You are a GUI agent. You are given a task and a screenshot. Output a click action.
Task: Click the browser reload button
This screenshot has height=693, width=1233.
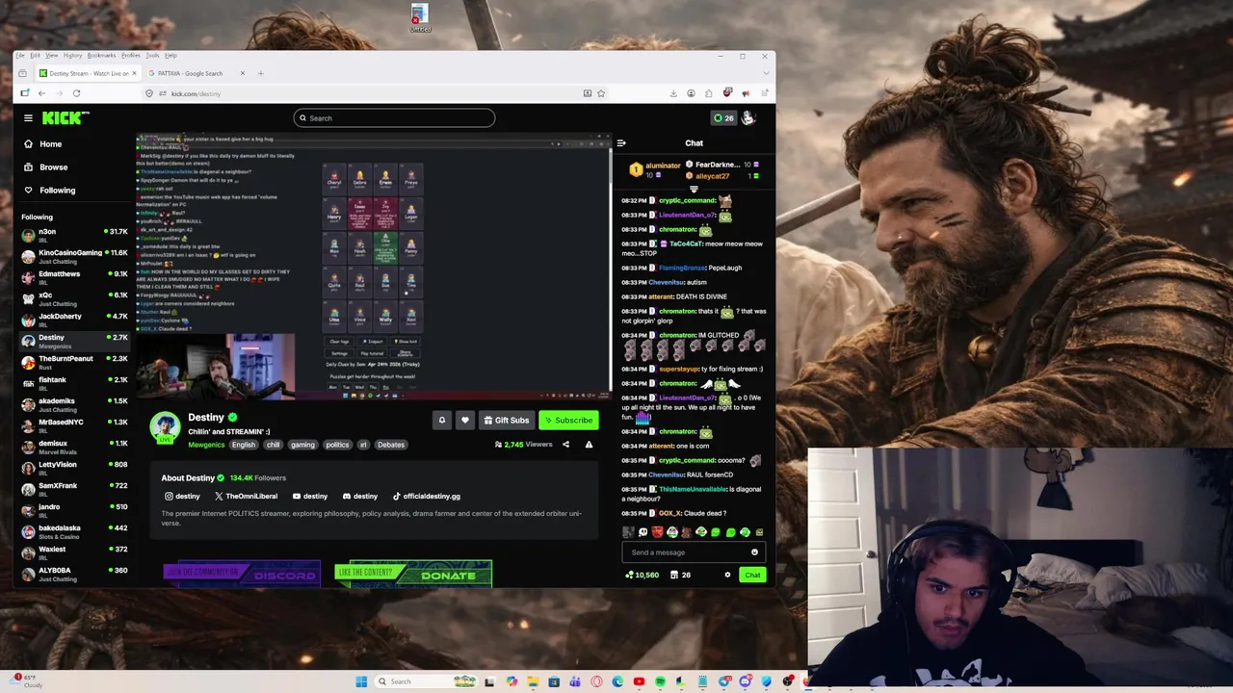point(76,93)
